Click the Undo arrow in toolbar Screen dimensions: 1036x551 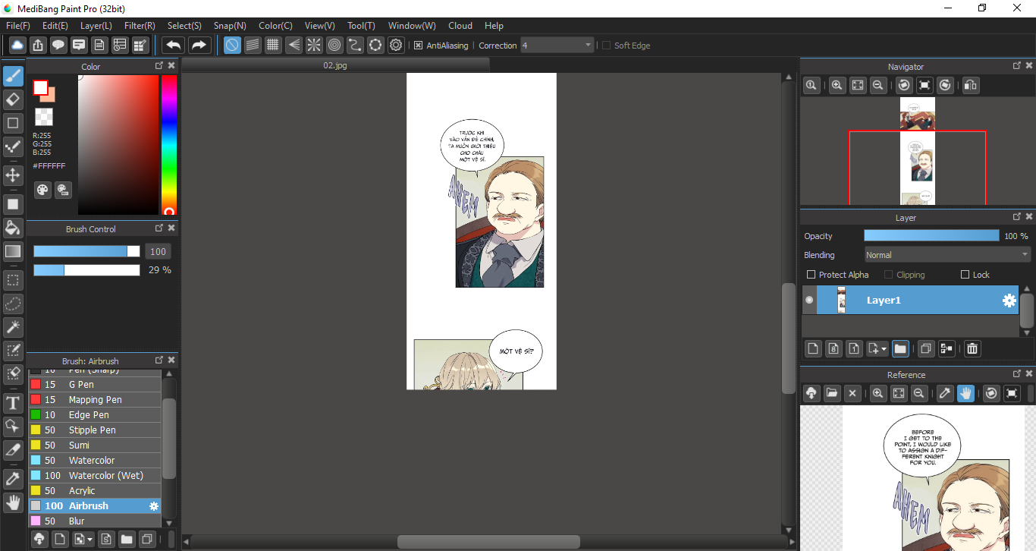(x=174, y=45)
